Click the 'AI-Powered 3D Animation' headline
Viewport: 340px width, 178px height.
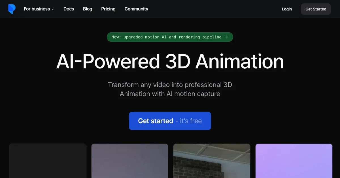tap(170, 62)
